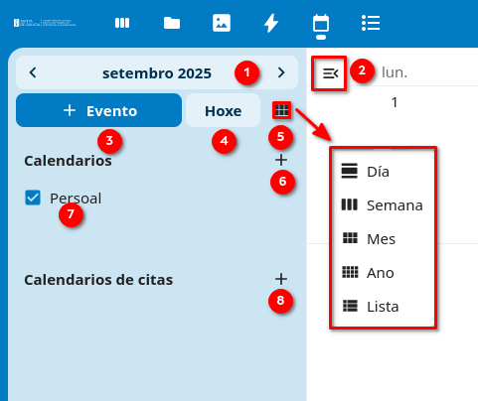478x401 pixels.
Task: Select day 1 in month grid
Action: pyautogui.click(x=395, y=102)
